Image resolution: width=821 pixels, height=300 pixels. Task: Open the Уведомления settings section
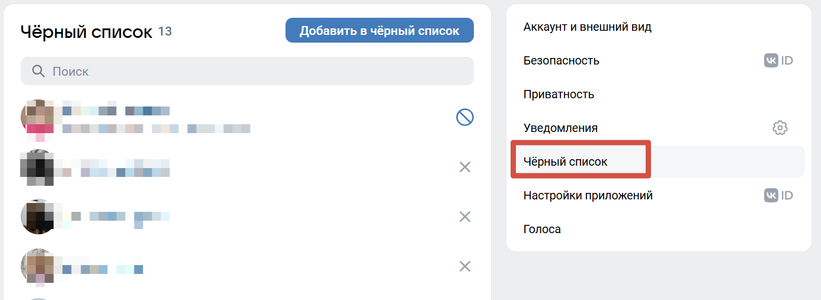coord(560,128)
